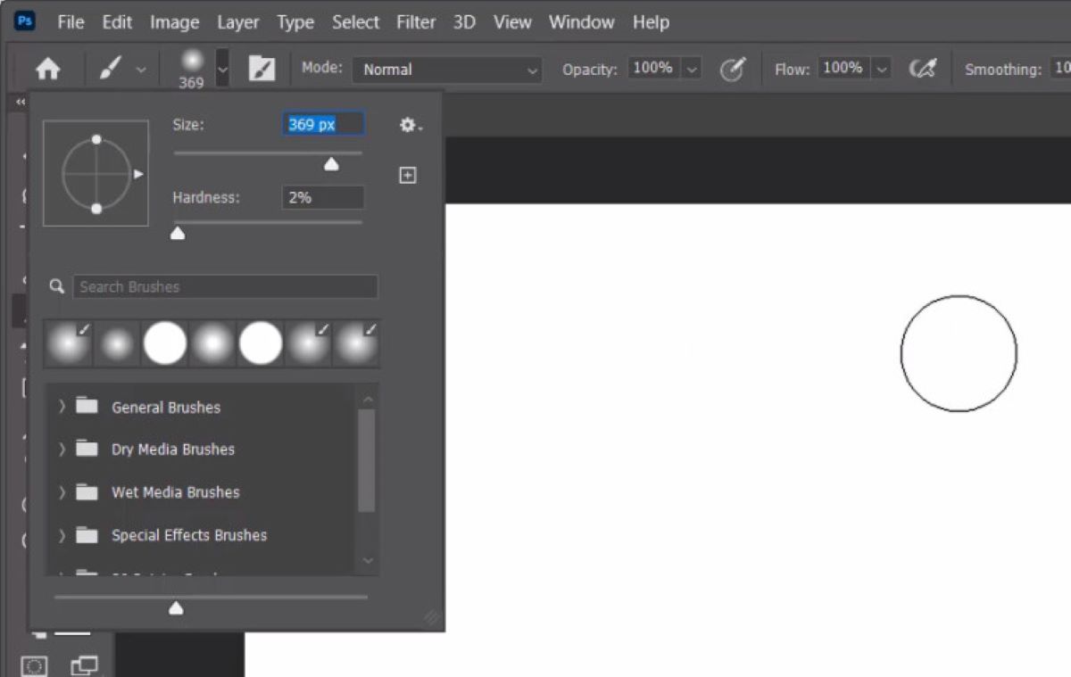Image resolution: width=1071 pixels, height=677 pixels.
Task: Click the search magnifier icon for brushes
Action: pyautogui.click(x=57, y=286)
